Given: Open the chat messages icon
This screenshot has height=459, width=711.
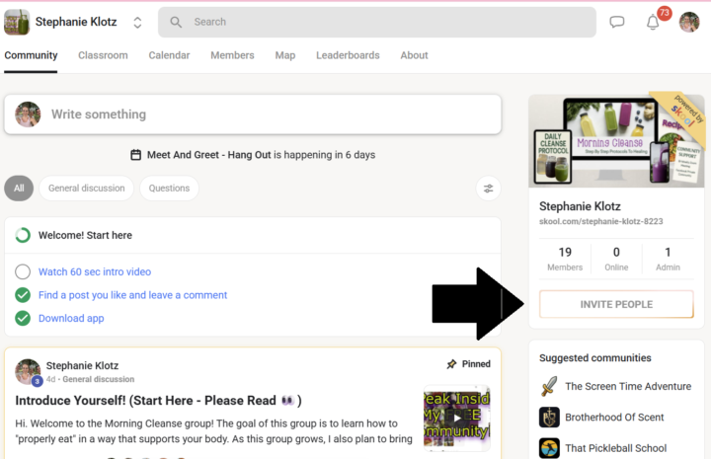Looking at the screenshot, I should [617, 22].
